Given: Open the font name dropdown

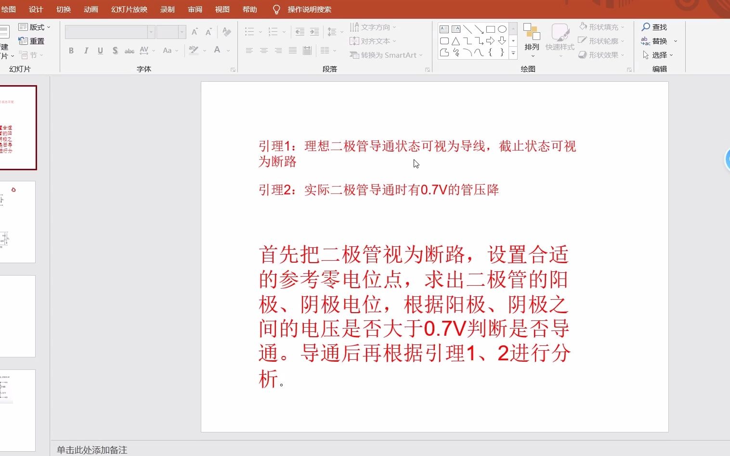Looking at the screenshot, I should [151, 32].
